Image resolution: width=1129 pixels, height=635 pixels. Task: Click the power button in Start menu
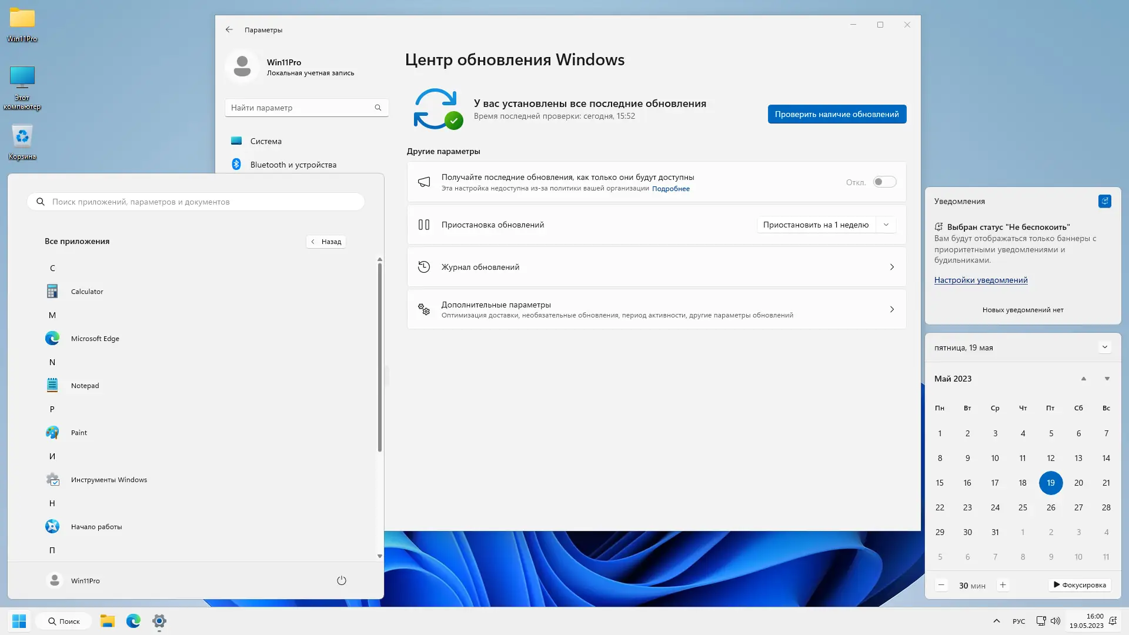click(x=341, y=581)
